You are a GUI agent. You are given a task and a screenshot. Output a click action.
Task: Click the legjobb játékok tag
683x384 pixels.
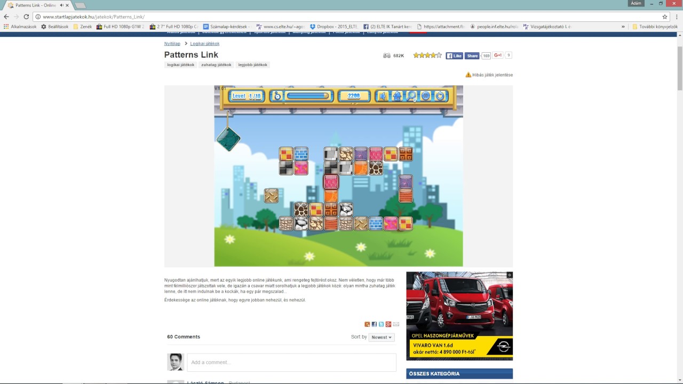(252, 65)
